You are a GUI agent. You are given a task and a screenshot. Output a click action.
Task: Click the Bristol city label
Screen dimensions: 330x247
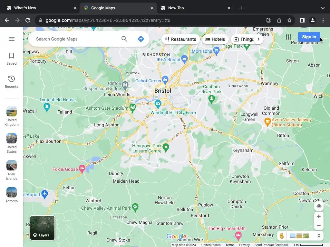point(163,91)
